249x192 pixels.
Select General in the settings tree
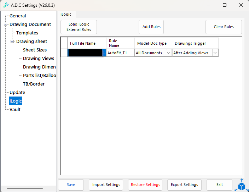point(18,16)
